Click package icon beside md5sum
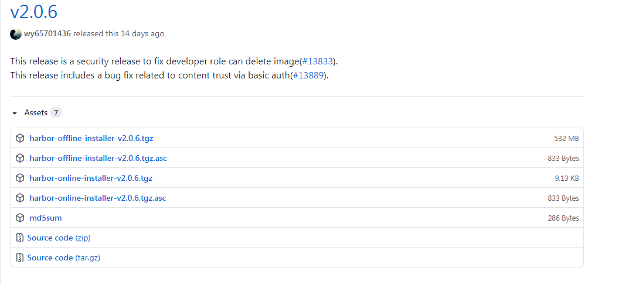The height and width of the screenshot is (285, 622). coord(20,218)
